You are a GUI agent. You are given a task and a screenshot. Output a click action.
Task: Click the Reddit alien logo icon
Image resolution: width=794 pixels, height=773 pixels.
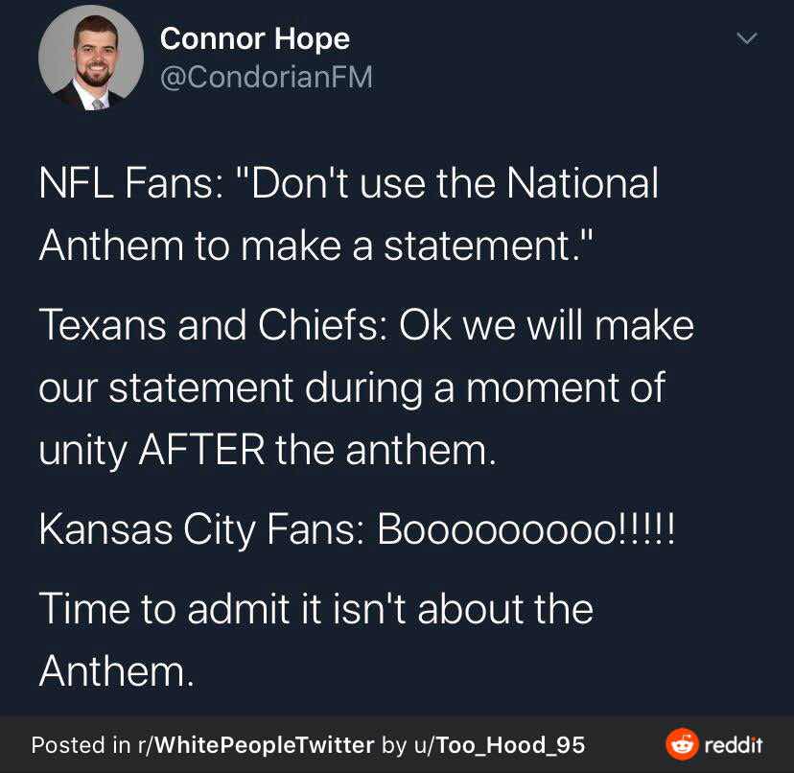click(x=682, y=744)
